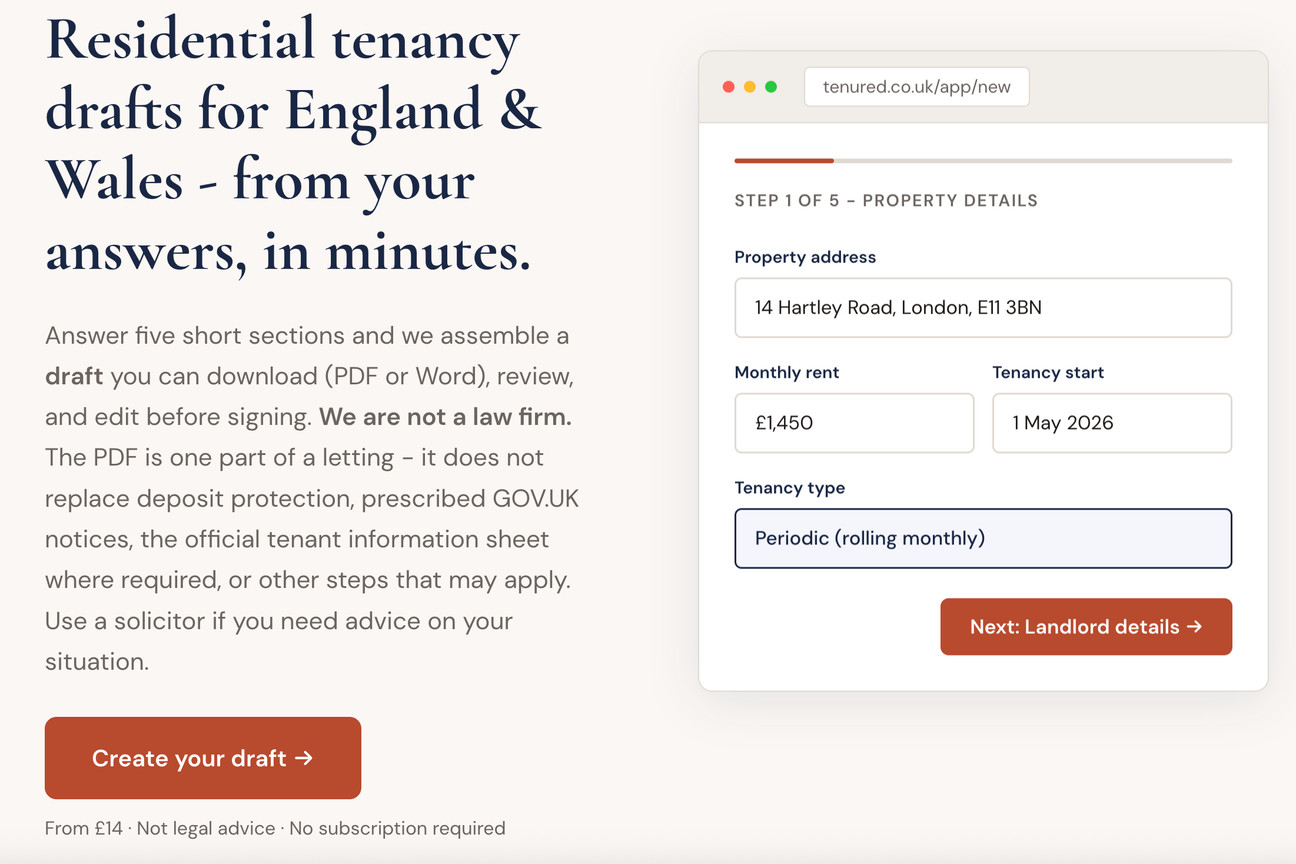
Task: Click the yellow window dot
Action: tap(750, 87)
